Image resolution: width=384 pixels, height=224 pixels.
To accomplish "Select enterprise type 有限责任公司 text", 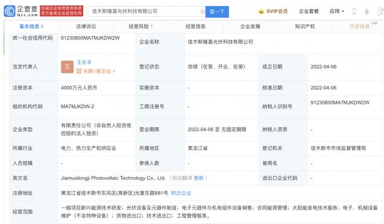I will click(x=96, y=129).
